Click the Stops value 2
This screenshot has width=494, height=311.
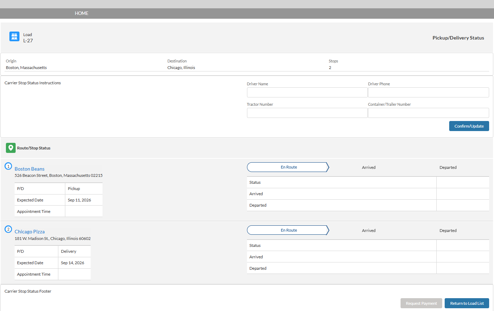(x=330, y=68)
